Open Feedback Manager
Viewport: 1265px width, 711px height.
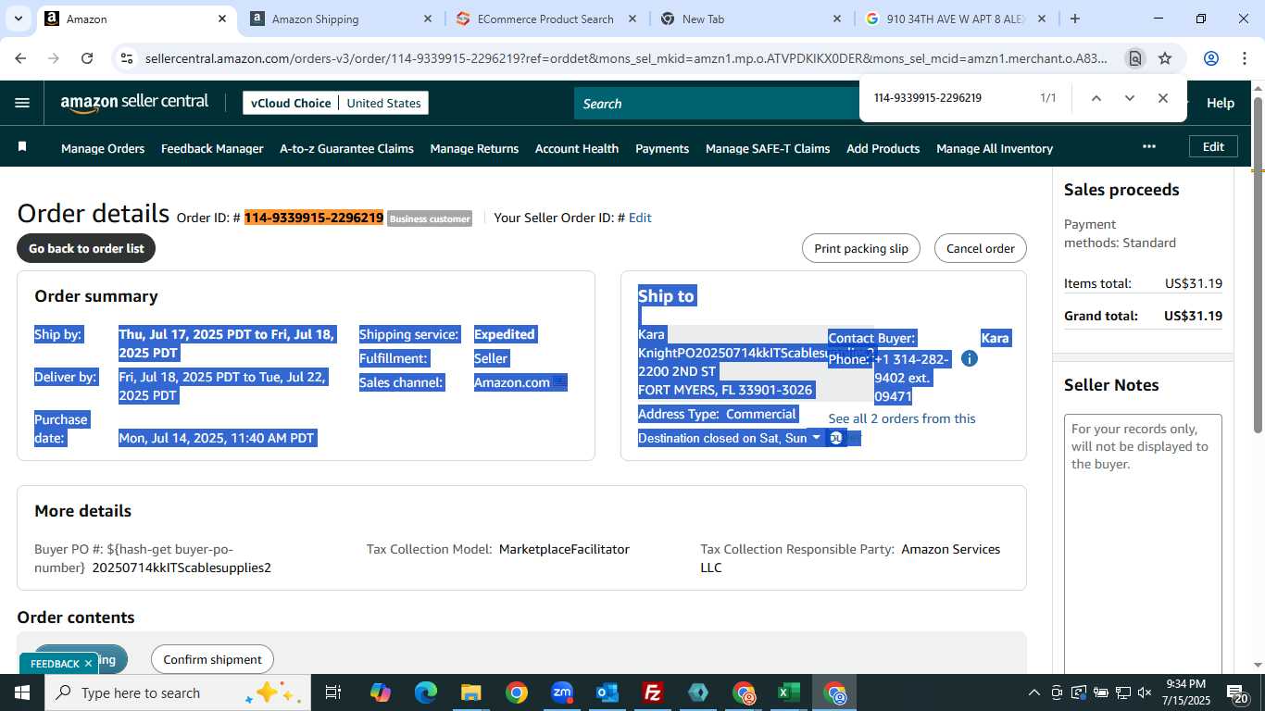click(212, 148)
